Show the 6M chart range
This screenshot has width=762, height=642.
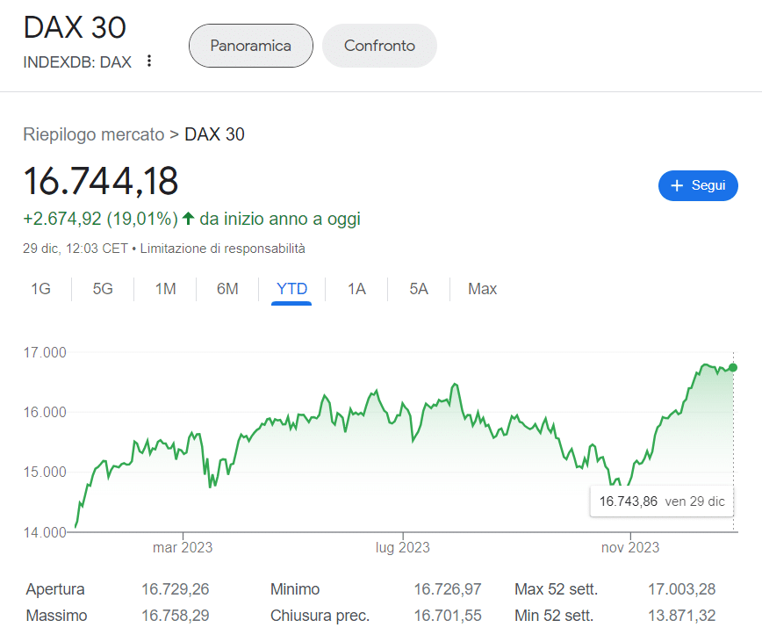227,289
